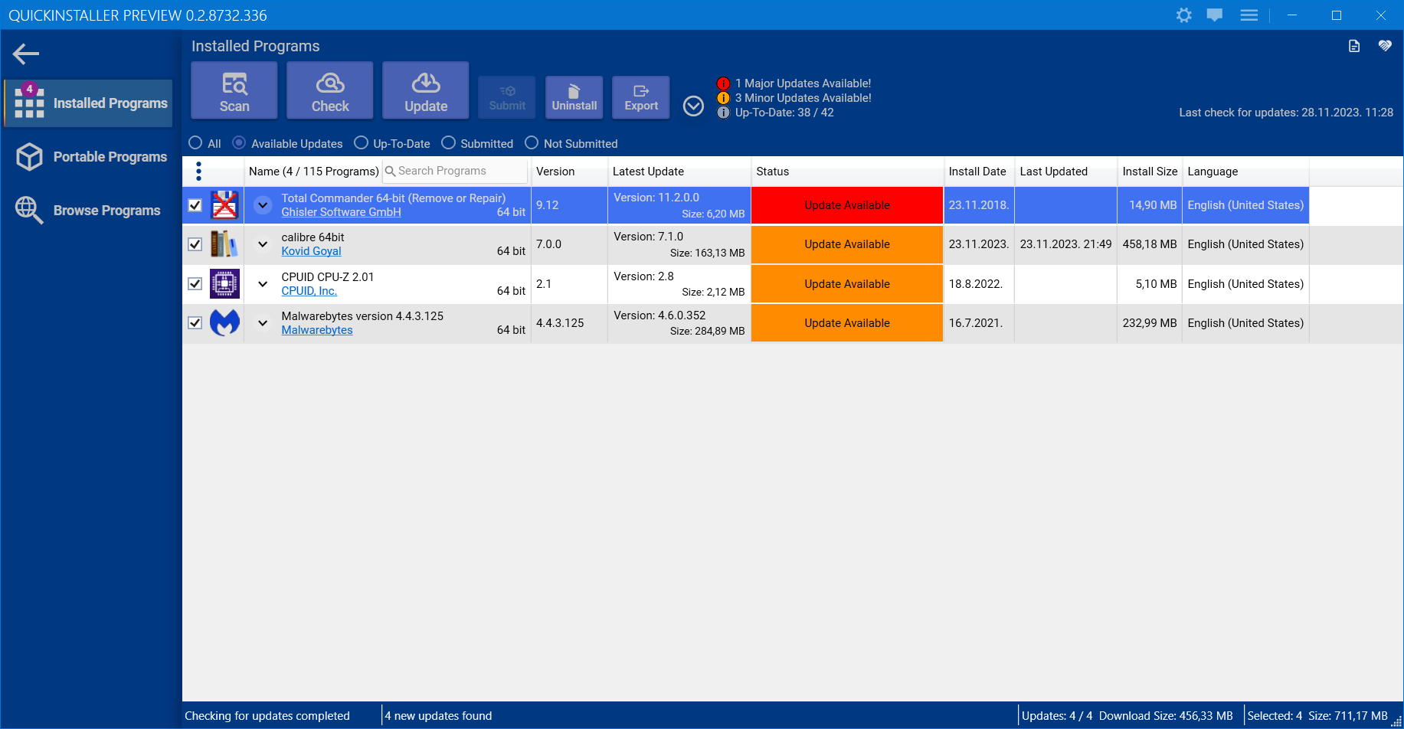Uncheck the CPUID CPU-Z checkbox
Viewport: 1404px width, 729px height.
195,284
